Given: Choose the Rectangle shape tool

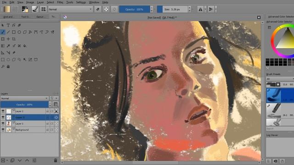Looking at the screenshot, I should [14, 32].
